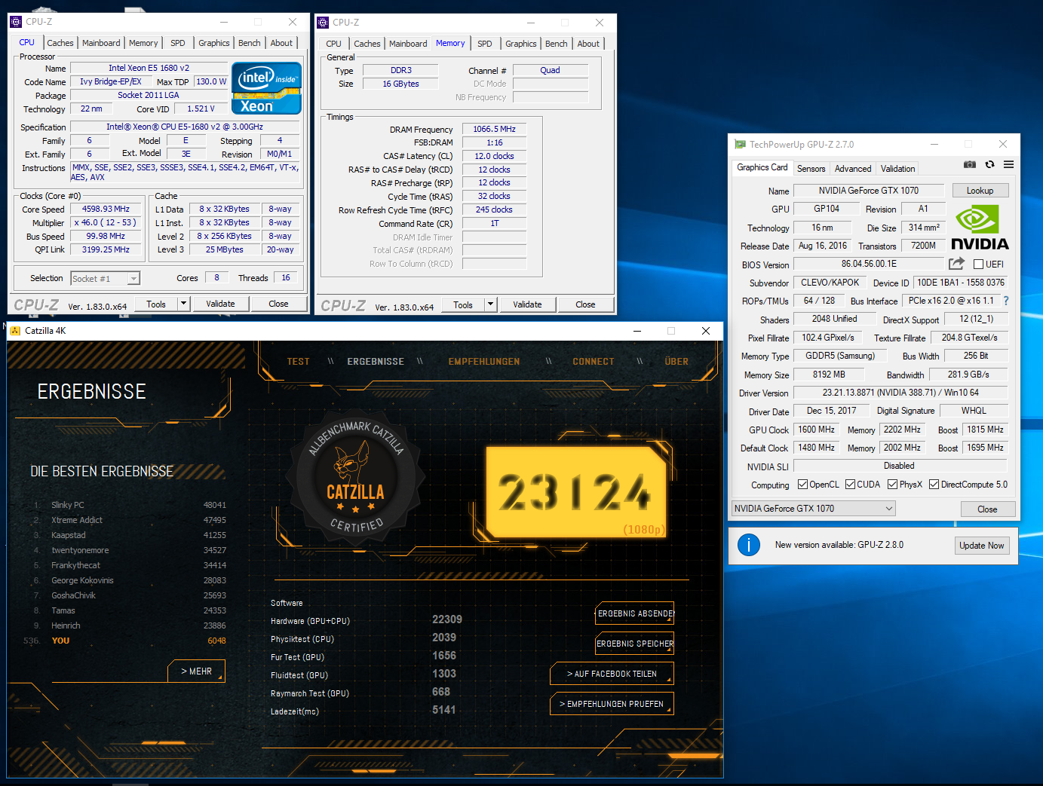Click the right CPU-Z window title icon
This screenshot has width=1043, height=786.
click(x=323, y=23)
